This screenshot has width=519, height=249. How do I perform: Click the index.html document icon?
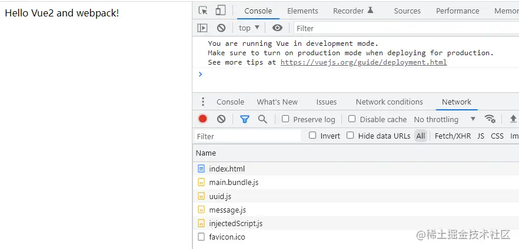point(201,169)
